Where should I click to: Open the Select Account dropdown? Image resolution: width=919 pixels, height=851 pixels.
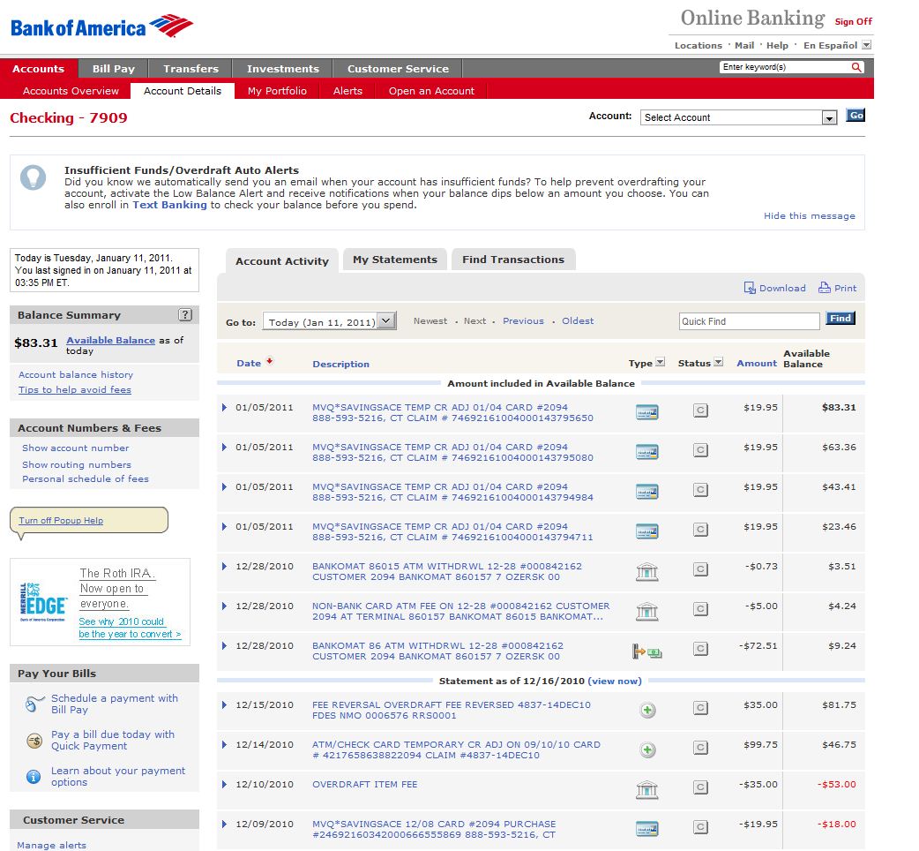pyautogui.click(x=828, y=117)
